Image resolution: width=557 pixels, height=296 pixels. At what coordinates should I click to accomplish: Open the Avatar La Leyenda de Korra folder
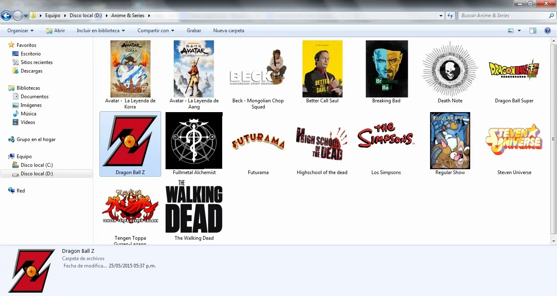130,75
